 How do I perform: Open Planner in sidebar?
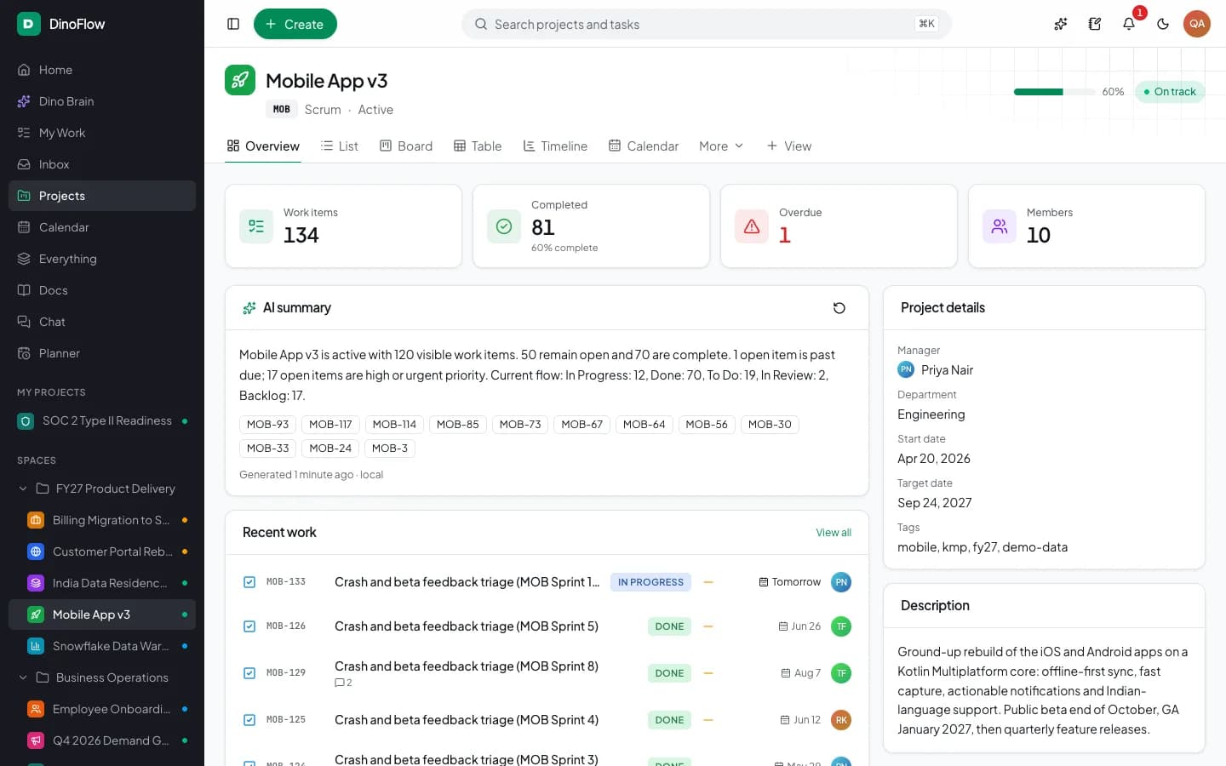(102, 353)
